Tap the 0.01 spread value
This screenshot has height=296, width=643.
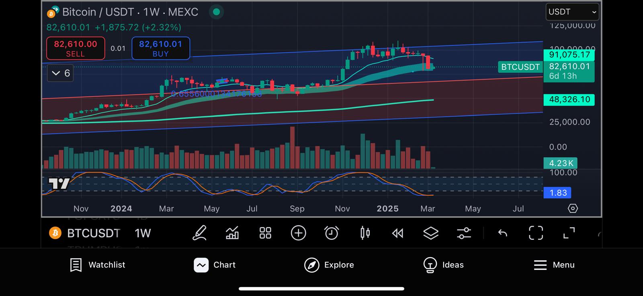point(118,48)
